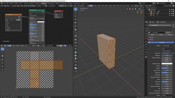175x98 pixels.
Task: Click the Select material button
Action: [161, 35]
